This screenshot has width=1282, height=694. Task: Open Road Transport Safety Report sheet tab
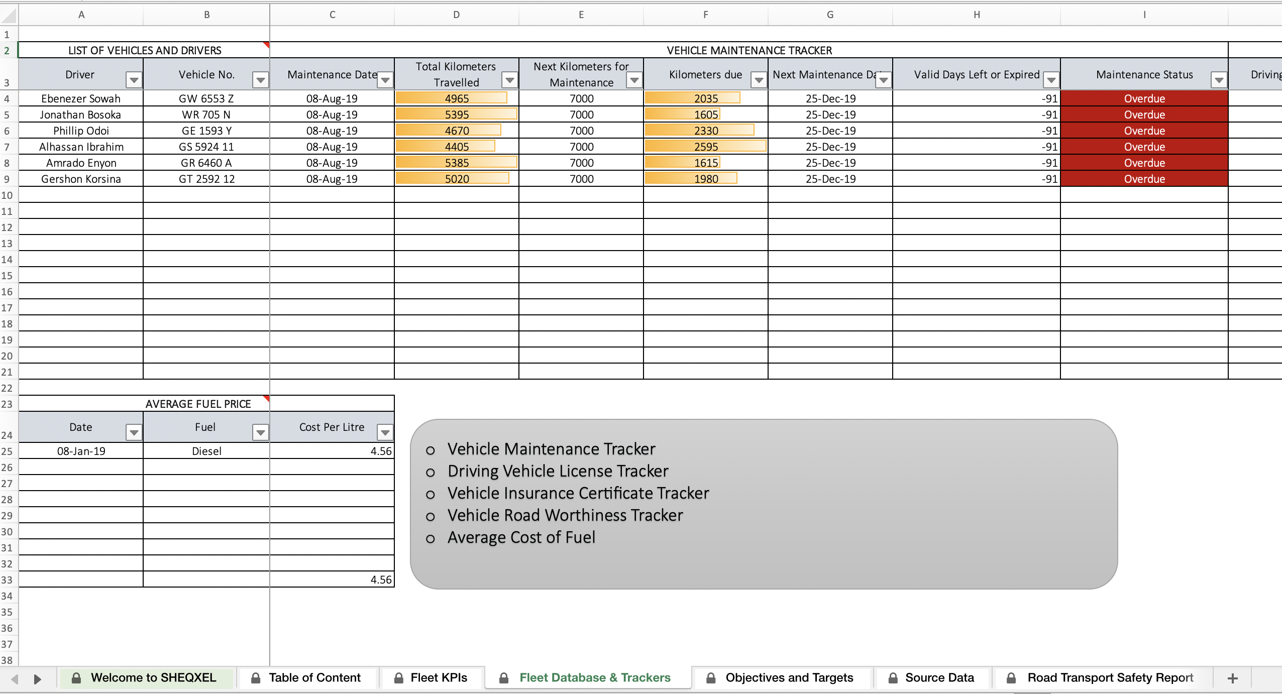click(x=1103, y=678)
